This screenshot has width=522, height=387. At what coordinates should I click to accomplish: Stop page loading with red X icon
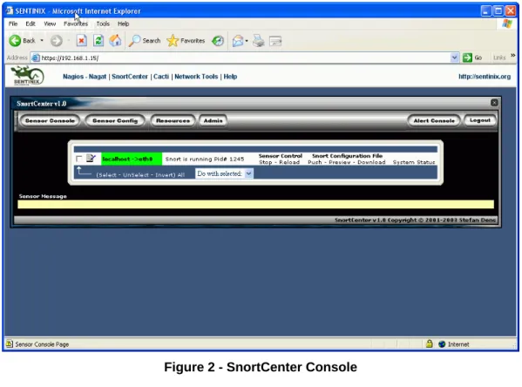pos(81,41)
